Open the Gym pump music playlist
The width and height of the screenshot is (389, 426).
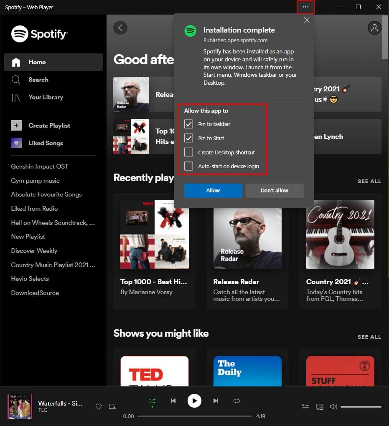point(36,181)
